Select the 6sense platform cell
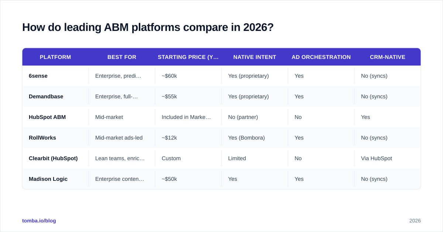The image size is (443, 232). [x=55, y=76]
